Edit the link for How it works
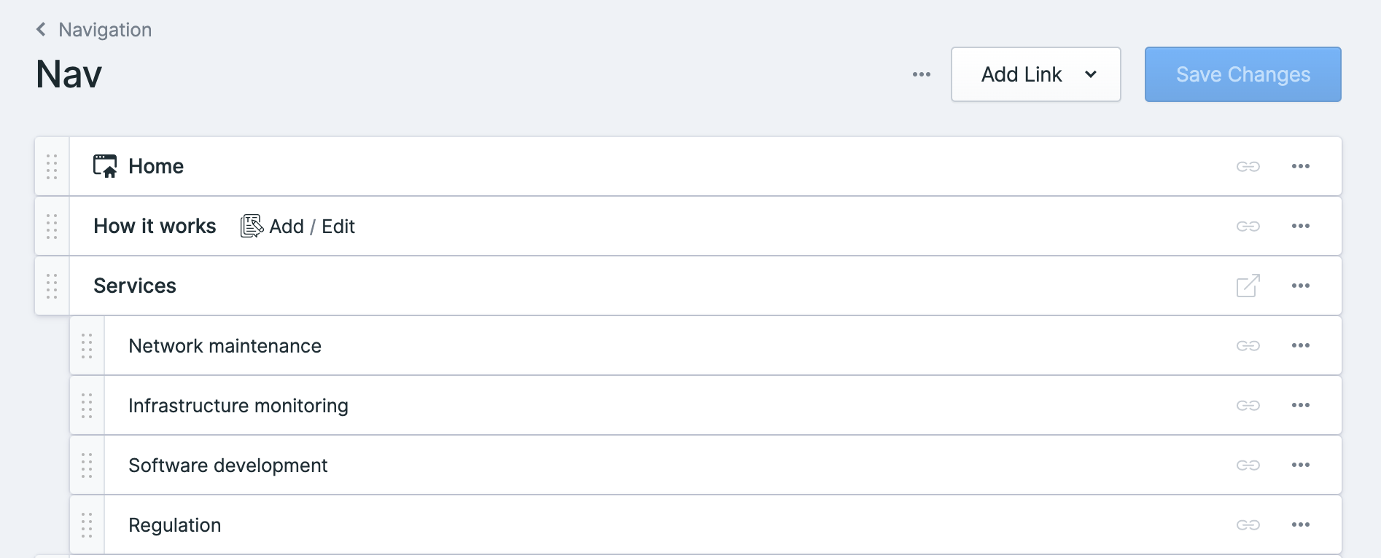 [1249, 226]
